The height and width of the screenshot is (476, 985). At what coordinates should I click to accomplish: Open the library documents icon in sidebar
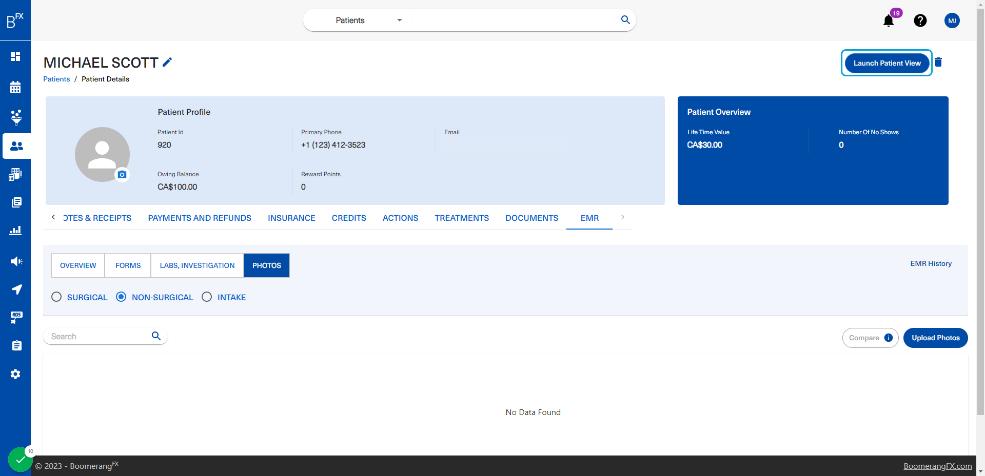click(x=16, y=202)
